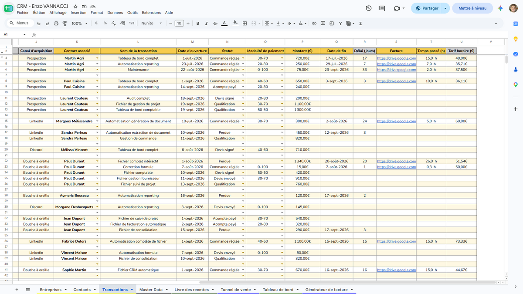The width and height of the screenshot is (523, 294).
Task: Open Master Data sheet tab
Action: click(154, 290)
